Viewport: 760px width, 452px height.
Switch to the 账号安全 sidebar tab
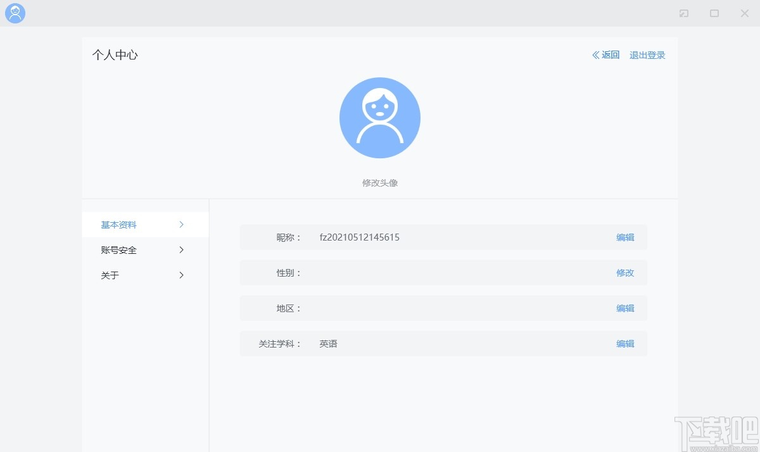pyautogui.click(x=117, y=249)
